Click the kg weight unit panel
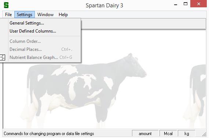Viewport: 209px width, 138px height. [187, 134]
